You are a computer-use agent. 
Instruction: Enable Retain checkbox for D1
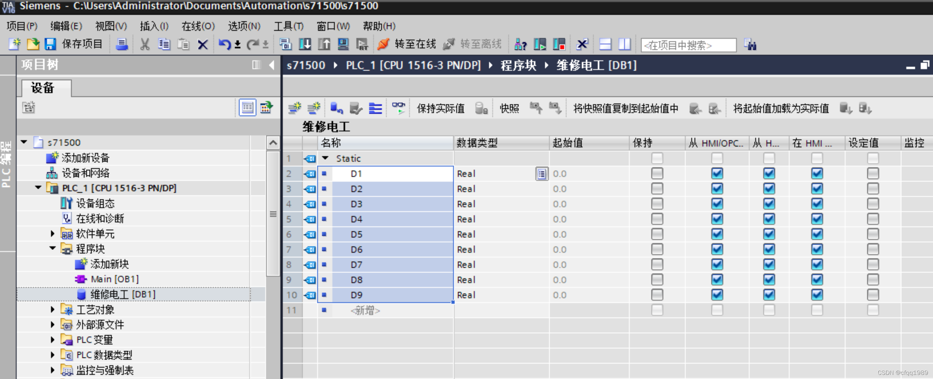click(x=657, y=174)
